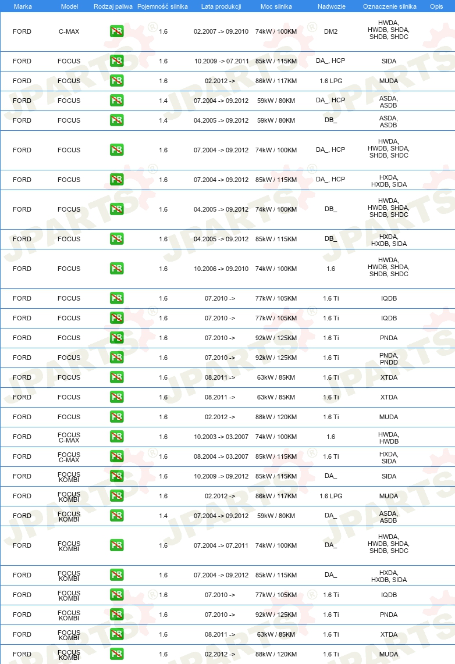Click fuel icon in Focus 1.4 DA_, HCP row
This screenshot has width=455, height=664.
pyautogui.click(x=116, y=101)
